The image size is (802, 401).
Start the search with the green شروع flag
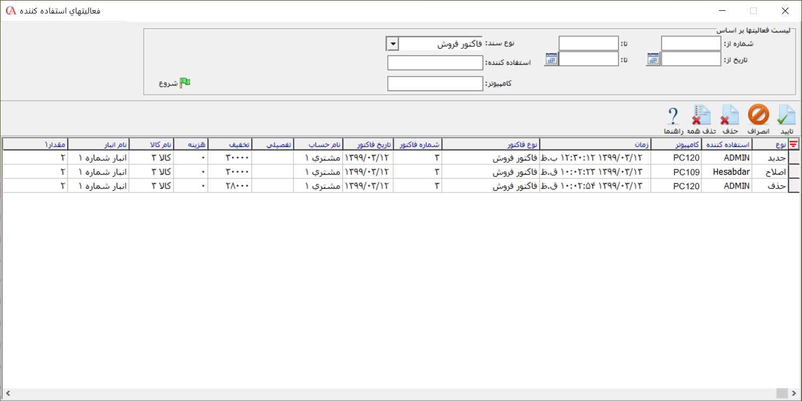pyautogui.click(x=184, y=82)
